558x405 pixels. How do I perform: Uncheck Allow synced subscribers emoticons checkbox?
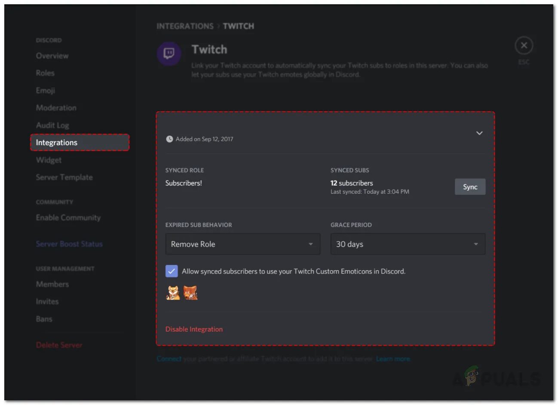pos(172,271)
